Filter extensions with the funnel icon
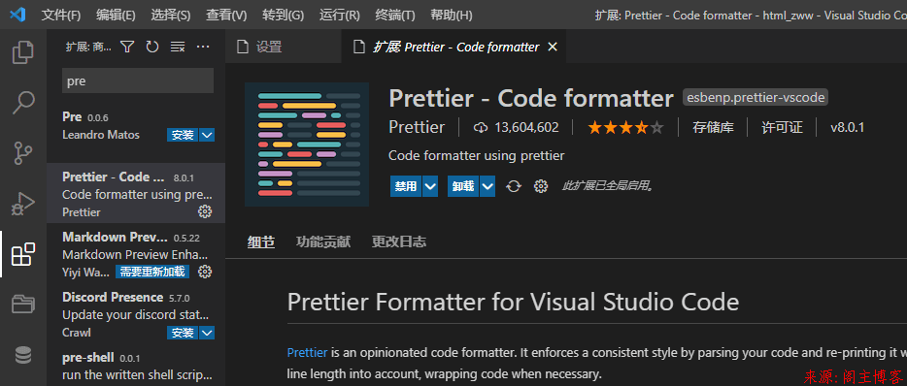 pyautogui.click(x=127, y=47)
